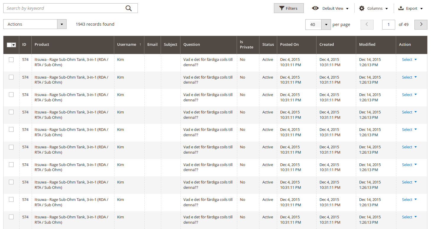The height and width of the screenshot is (229, 431).
Task: Open the Select action link in third row
Action: pos(409,95)
